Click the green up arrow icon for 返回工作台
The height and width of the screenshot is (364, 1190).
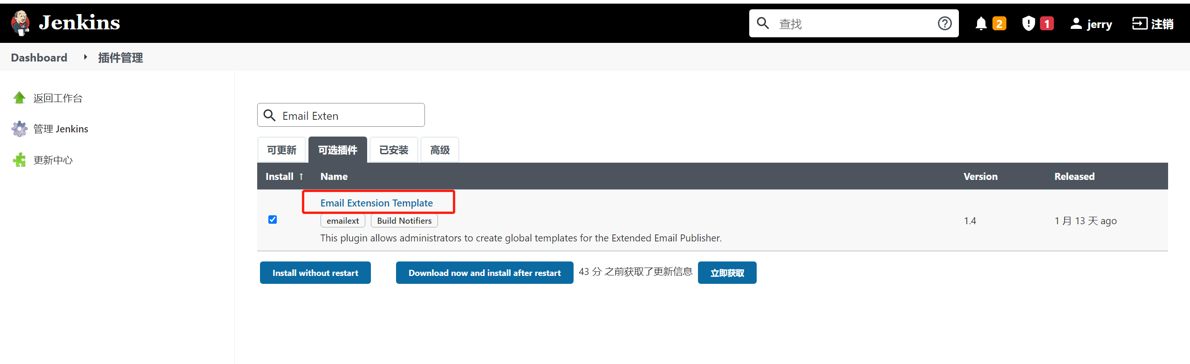pos(20,97)
